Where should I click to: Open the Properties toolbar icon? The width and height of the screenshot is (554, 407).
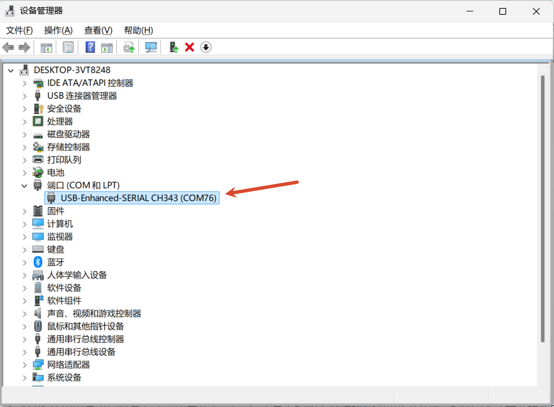point(68,47)
